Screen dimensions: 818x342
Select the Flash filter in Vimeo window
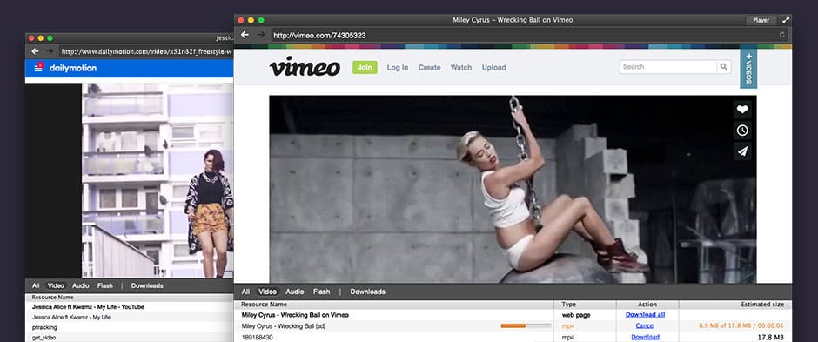click(321, 292)
